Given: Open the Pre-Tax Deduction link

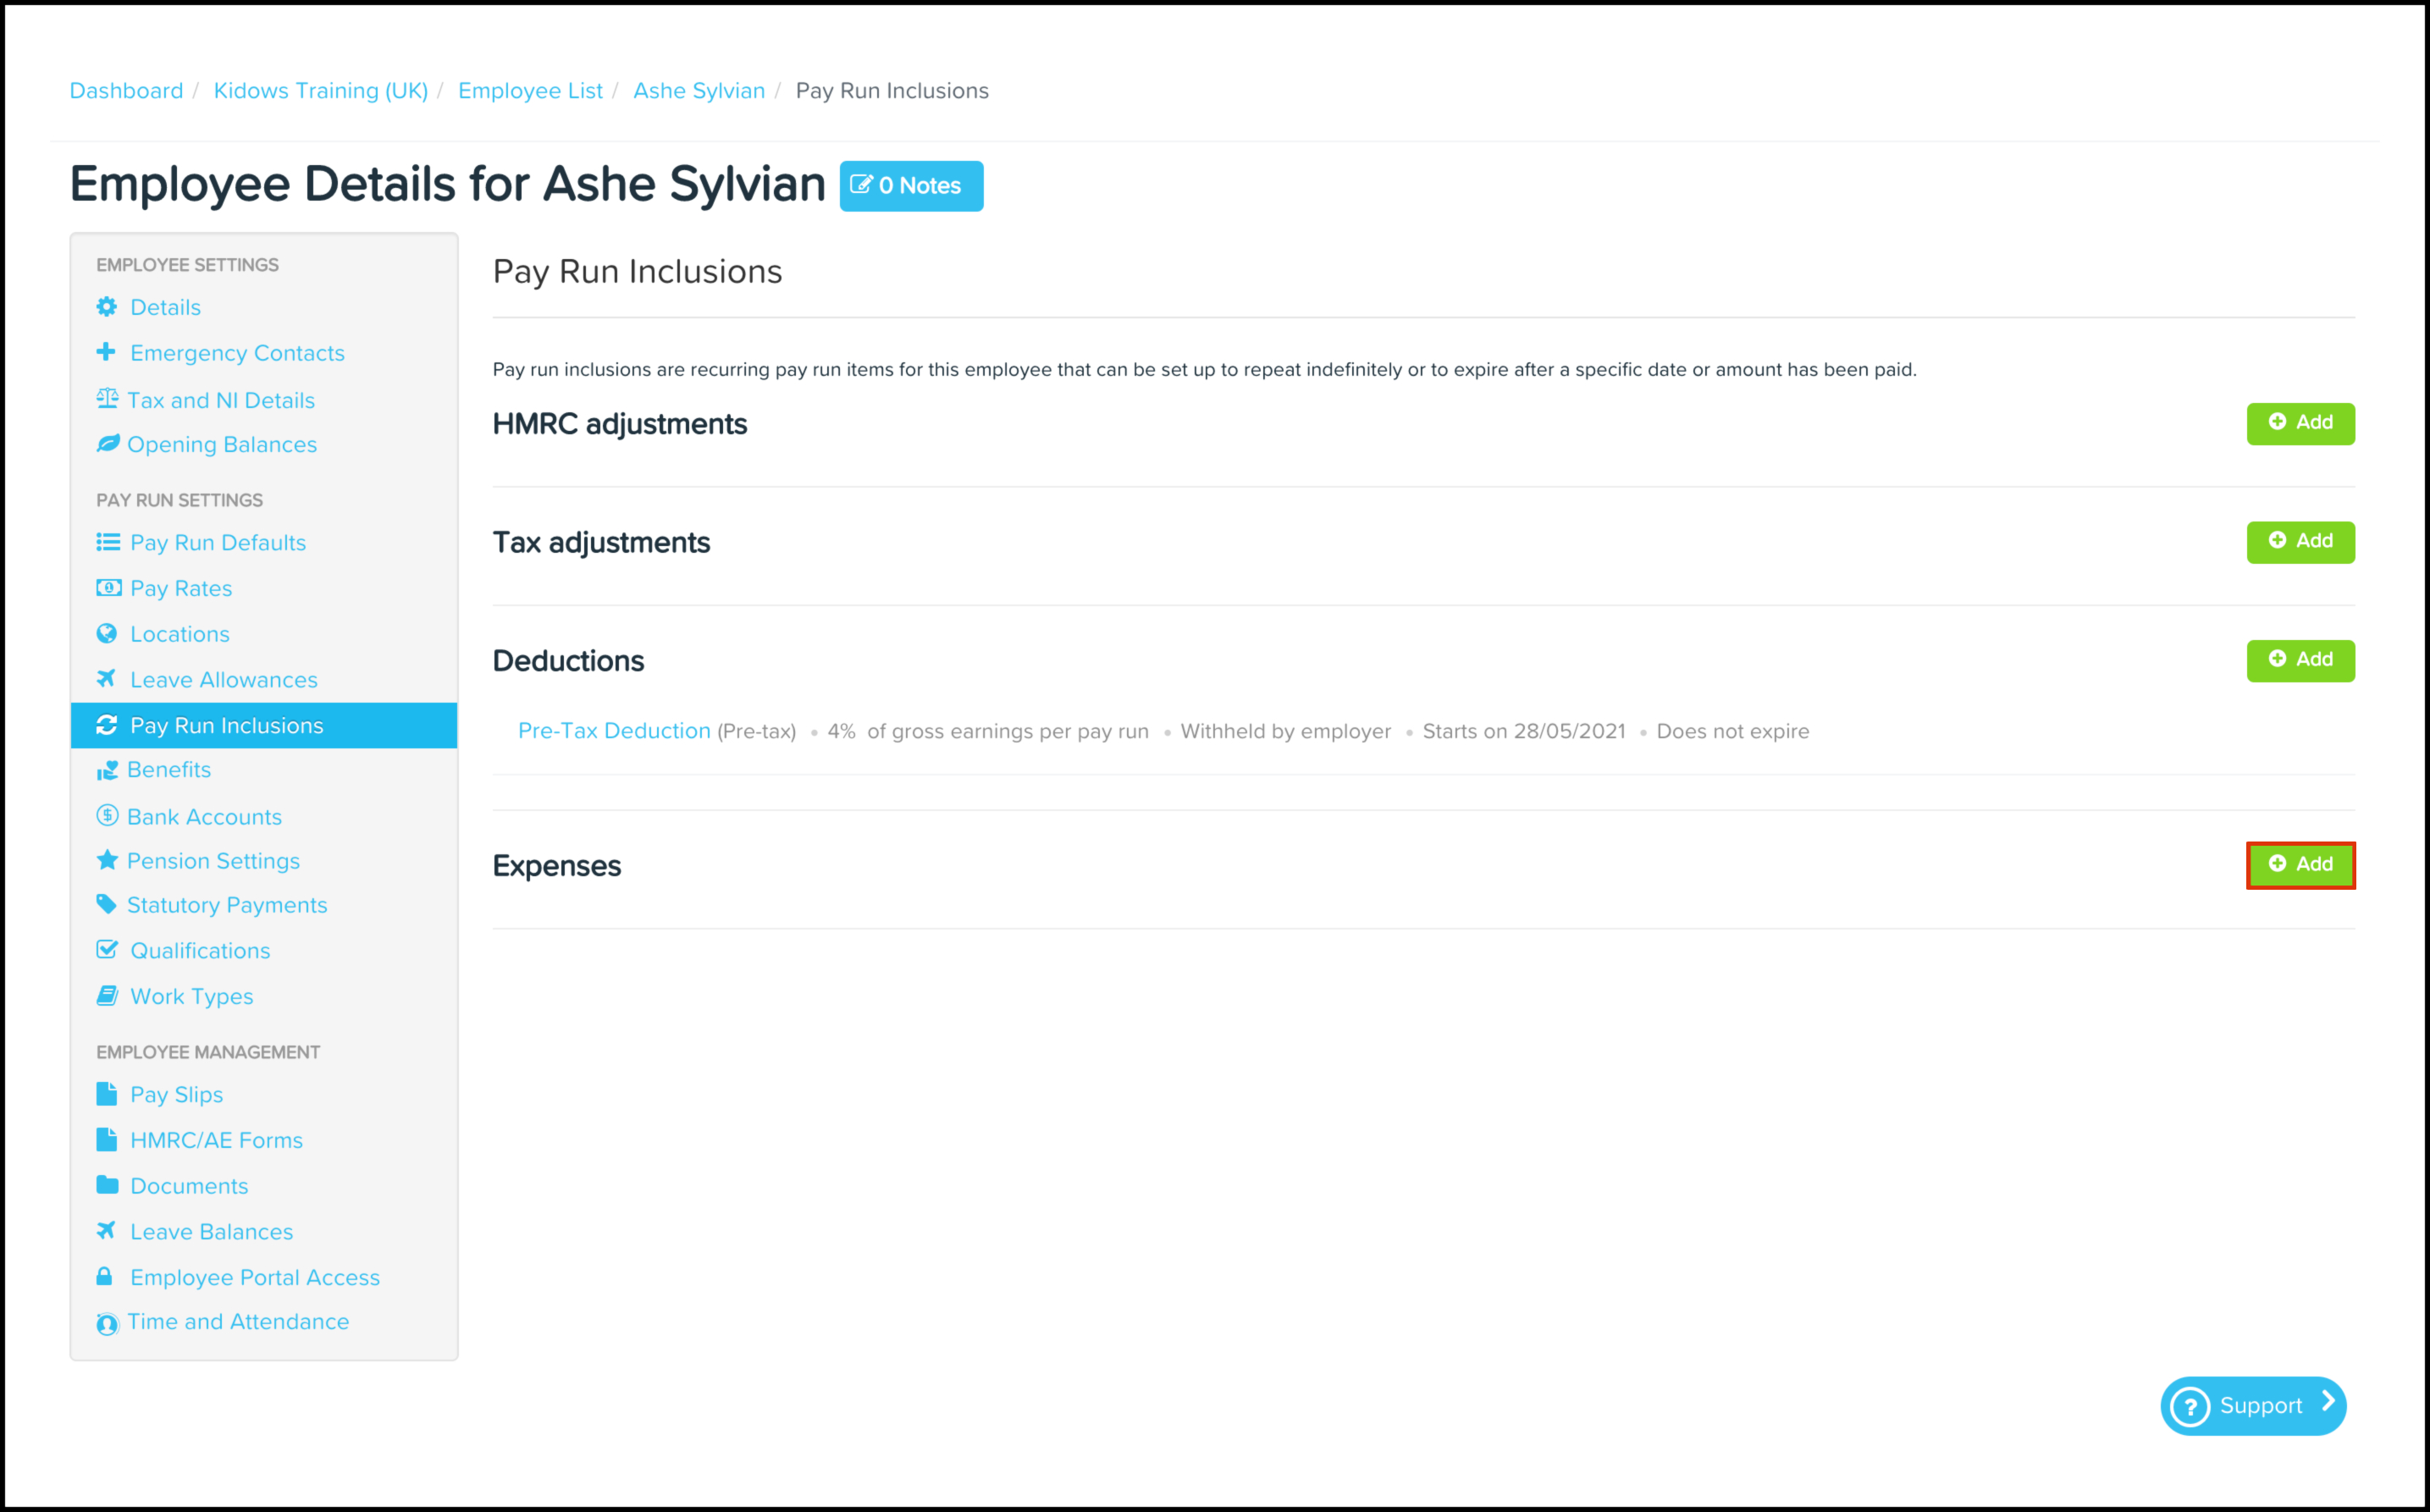Looking at the screenshot, I should tap(614, 731).
